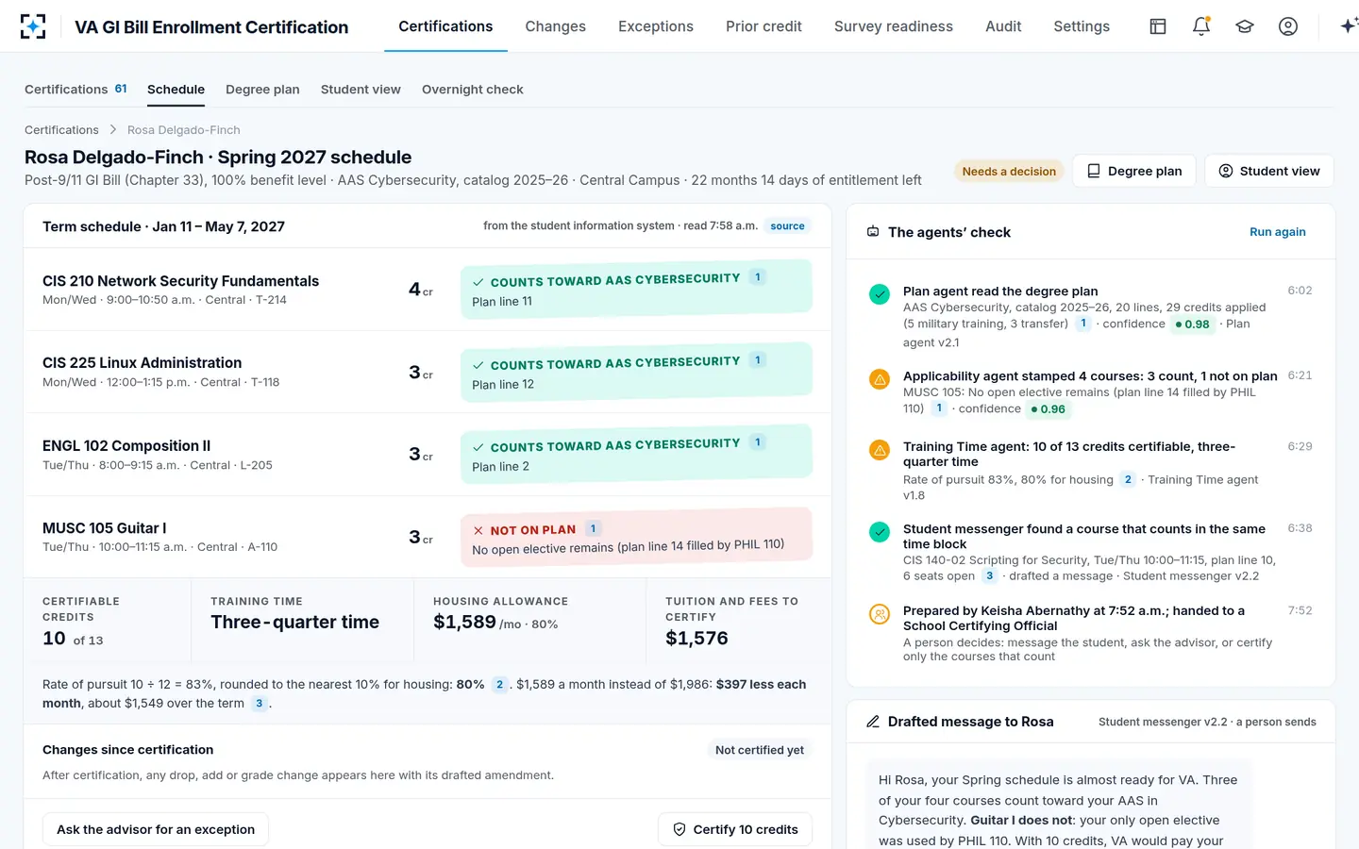This screenshot has width=1359, height=849.
Task: Click the Degree plan button
Action: coord(1134,171)
